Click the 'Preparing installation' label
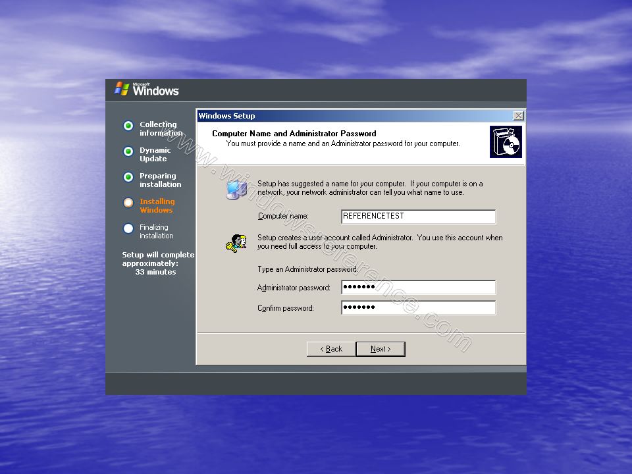The width and height of the screenshot is (632, 474). 161,180
